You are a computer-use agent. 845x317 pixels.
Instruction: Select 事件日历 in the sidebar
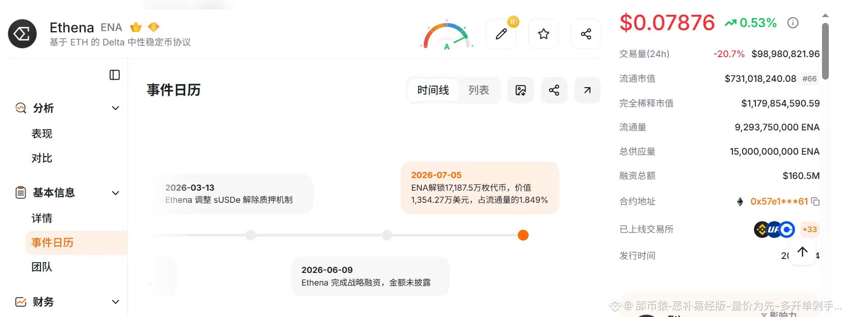(76, 243)
